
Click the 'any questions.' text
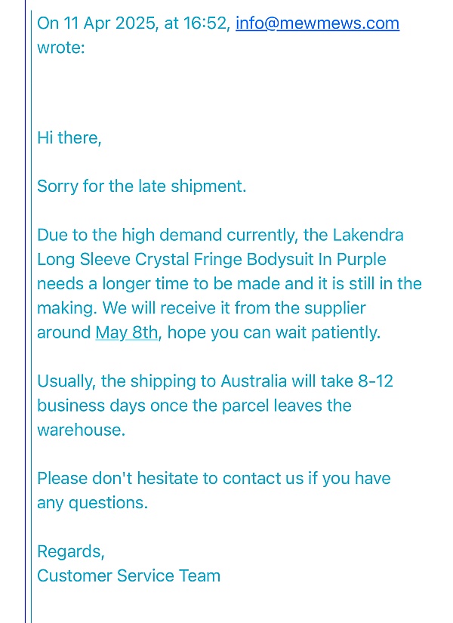coord(92,503)
